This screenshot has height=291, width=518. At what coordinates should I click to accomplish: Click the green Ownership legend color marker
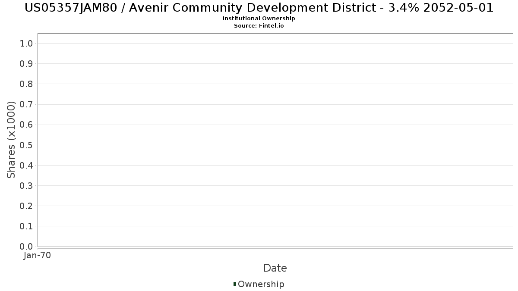235,284
